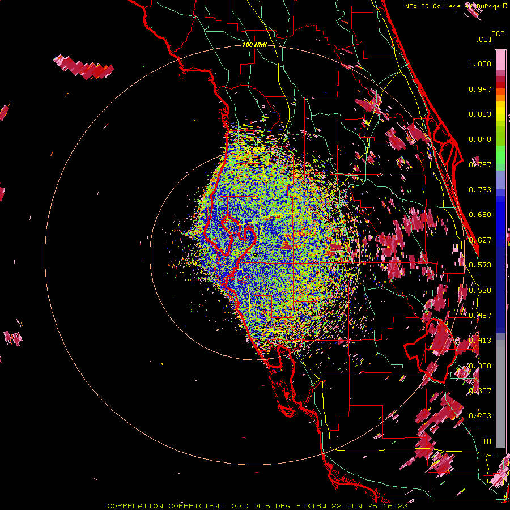Click the [CC] unit label

coord(483,39)
